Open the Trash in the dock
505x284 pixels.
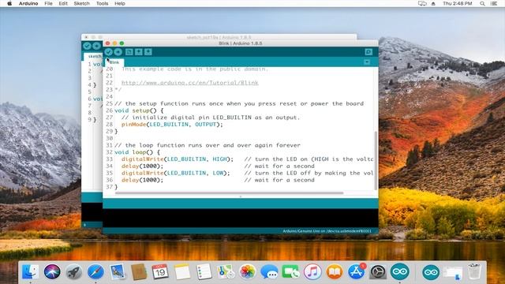tap(474, 271)
